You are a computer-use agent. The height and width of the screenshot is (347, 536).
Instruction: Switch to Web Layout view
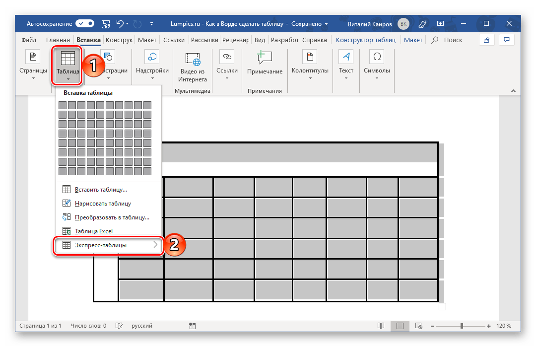tap(419, 326)
